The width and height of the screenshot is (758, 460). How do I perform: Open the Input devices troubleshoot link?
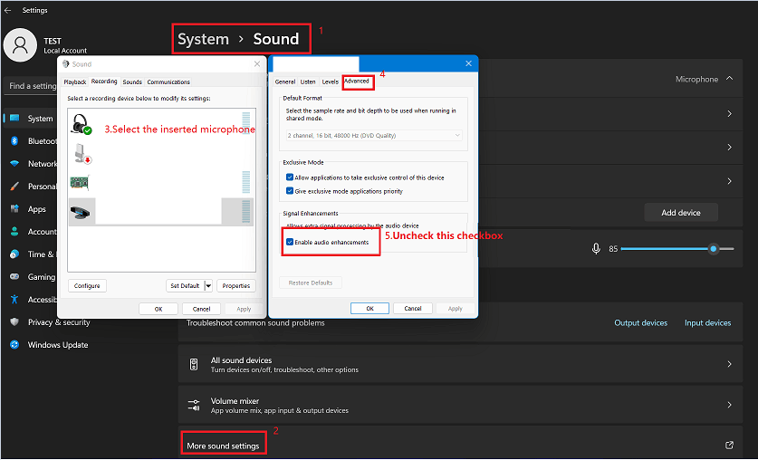tap(707, 322)
